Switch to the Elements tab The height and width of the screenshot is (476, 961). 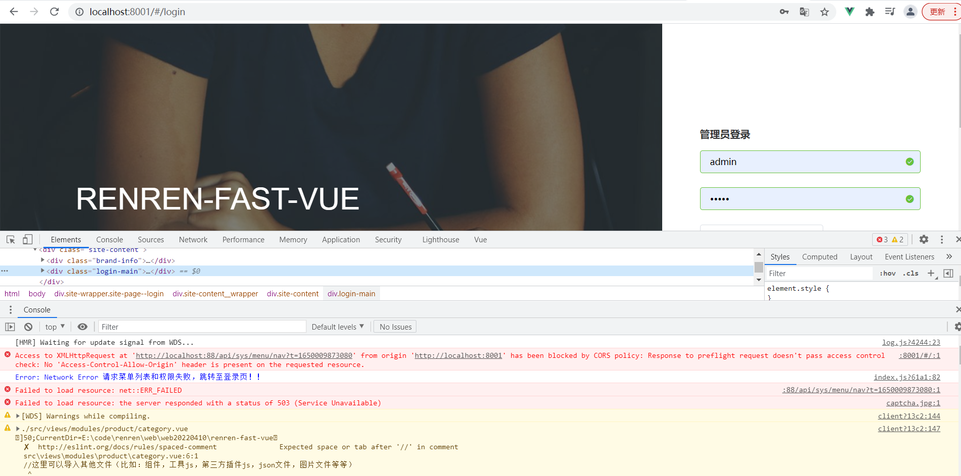[66, 240]
